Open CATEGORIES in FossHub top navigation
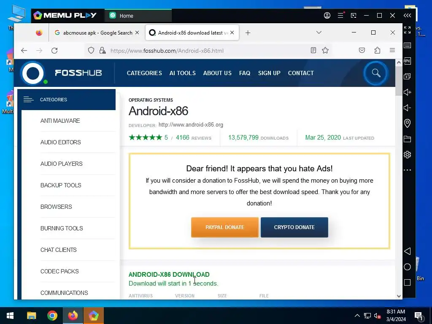Viewport: 432px width, 324px height. click(144, 73)
